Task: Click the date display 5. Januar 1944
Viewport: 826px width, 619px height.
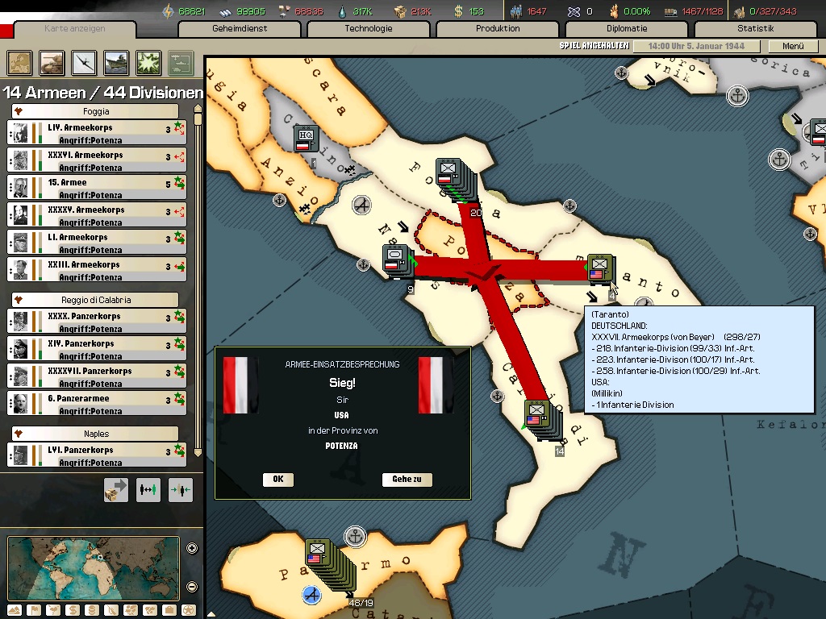Action: [696, 46]
